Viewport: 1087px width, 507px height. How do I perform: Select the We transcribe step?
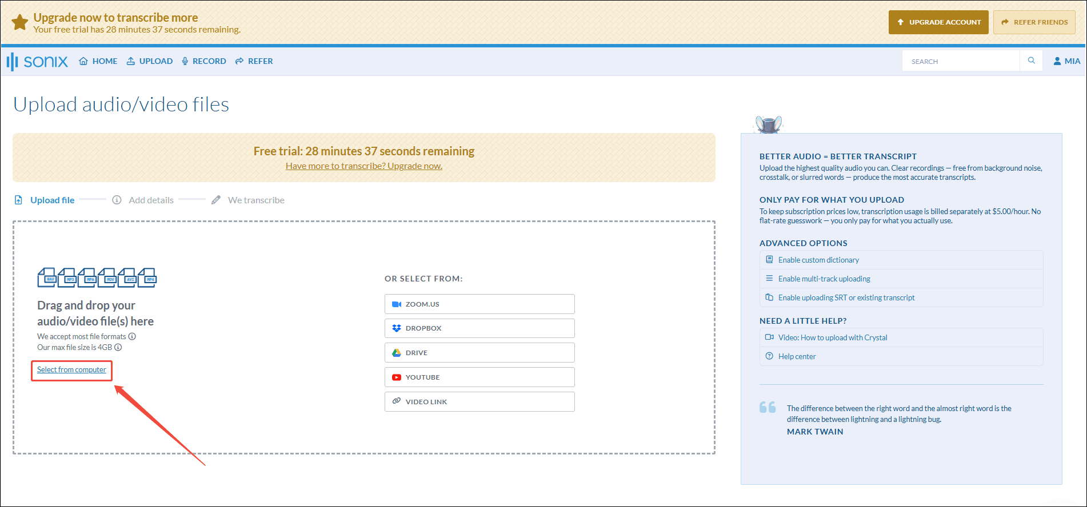click(248, 200)
